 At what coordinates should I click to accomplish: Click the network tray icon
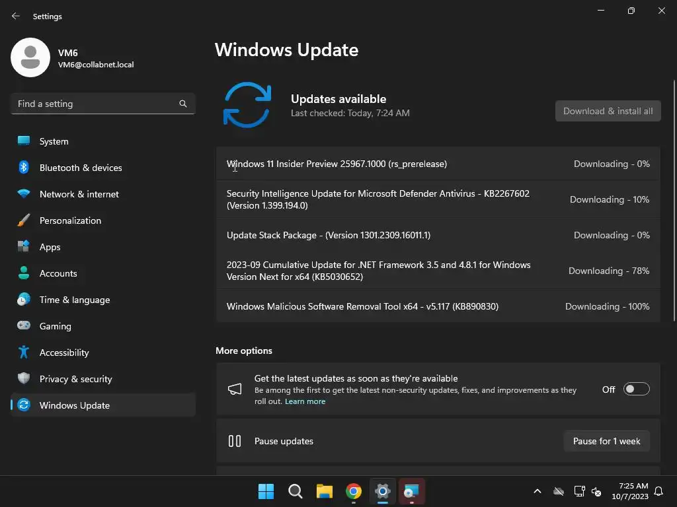(579, 491)
